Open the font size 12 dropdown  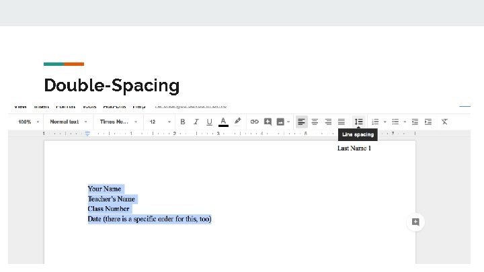click(x=160, y=122)
